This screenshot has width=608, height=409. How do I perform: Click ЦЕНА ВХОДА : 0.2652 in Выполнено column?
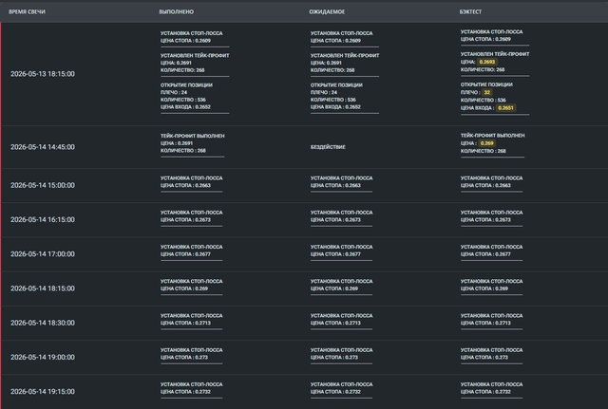(x=186, y=107)
